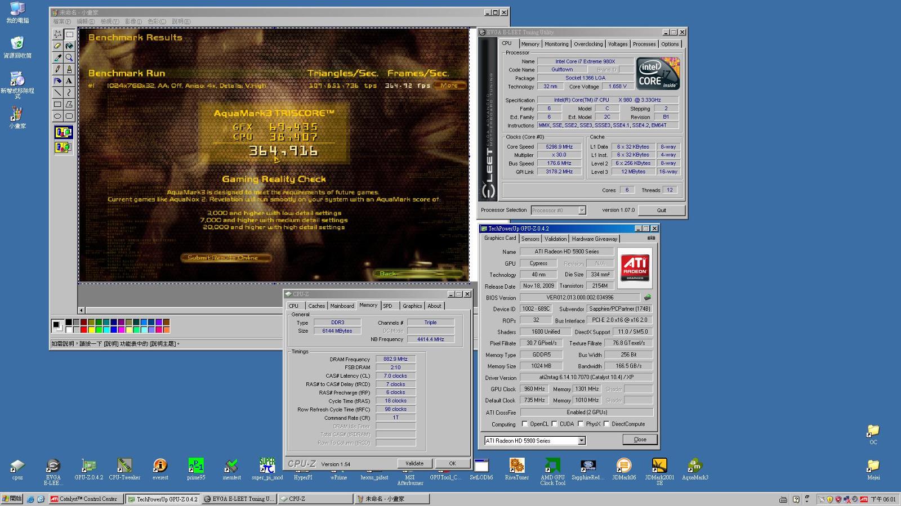Select the Text tool in Paint
Viewport: 901px width, 506px height.
69,80
